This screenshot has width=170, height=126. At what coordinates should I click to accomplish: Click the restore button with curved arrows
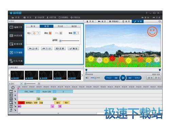pyautogui.click(x=60, y=49)
